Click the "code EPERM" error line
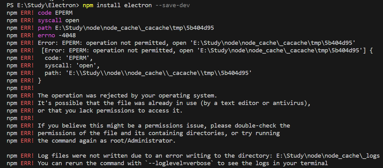The height and width of the screenshot is (168, 383). [x=55, y=13]
